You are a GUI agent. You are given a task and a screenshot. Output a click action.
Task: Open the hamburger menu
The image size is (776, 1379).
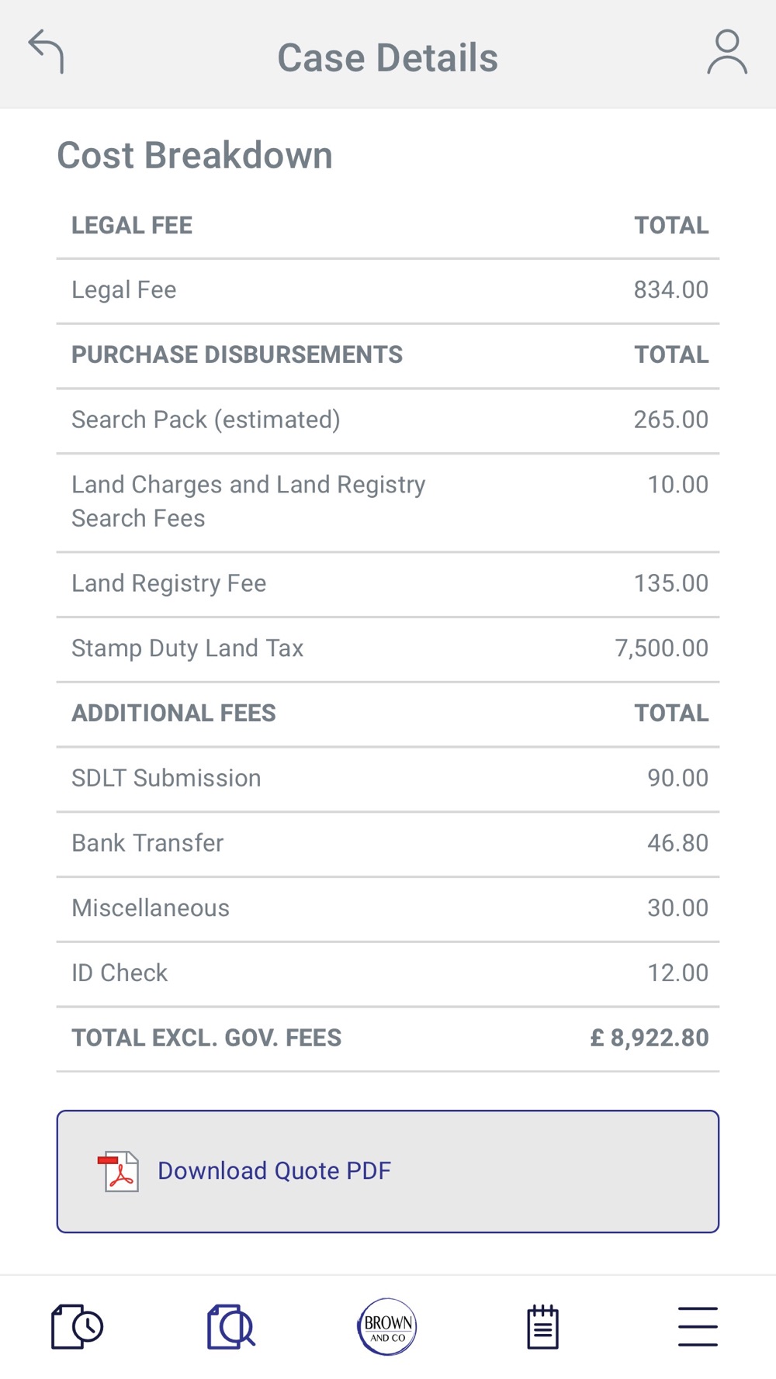tap(698, 1326)
